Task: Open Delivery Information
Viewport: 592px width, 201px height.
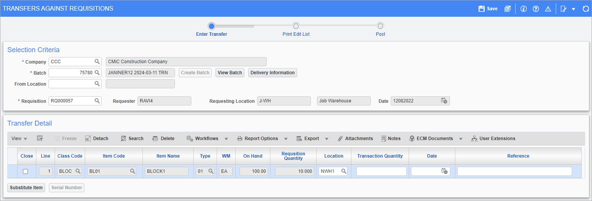Action: (x=273, y=72)
